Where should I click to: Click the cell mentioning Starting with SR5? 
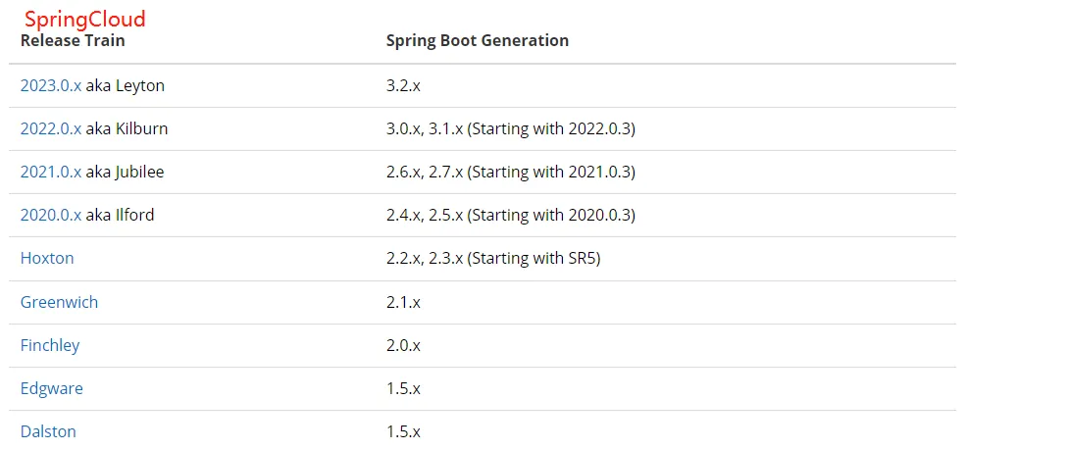point(493,259)
